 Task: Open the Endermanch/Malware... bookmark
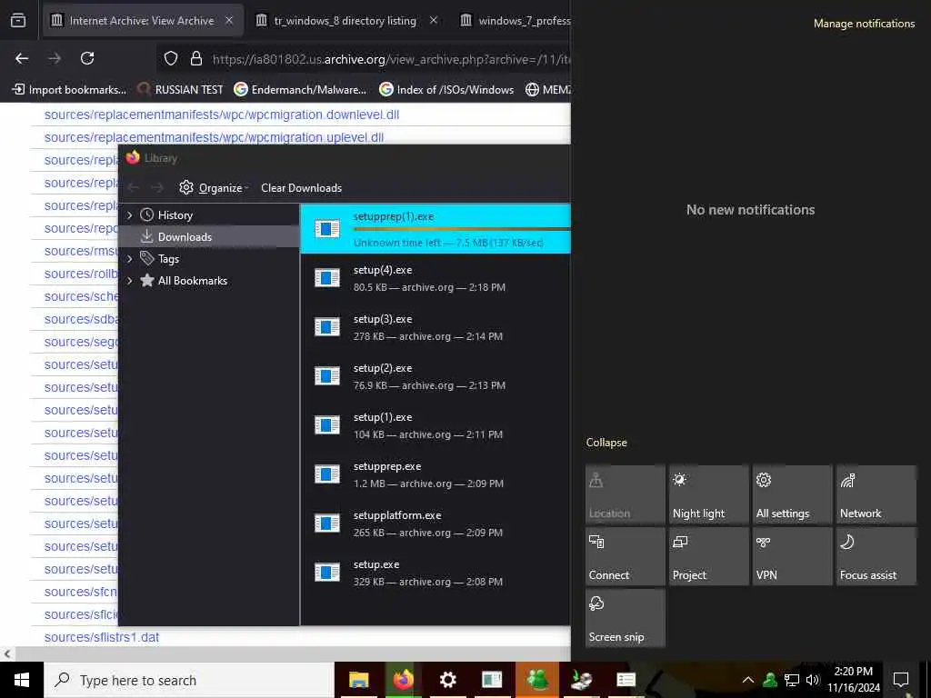(300, 90)
